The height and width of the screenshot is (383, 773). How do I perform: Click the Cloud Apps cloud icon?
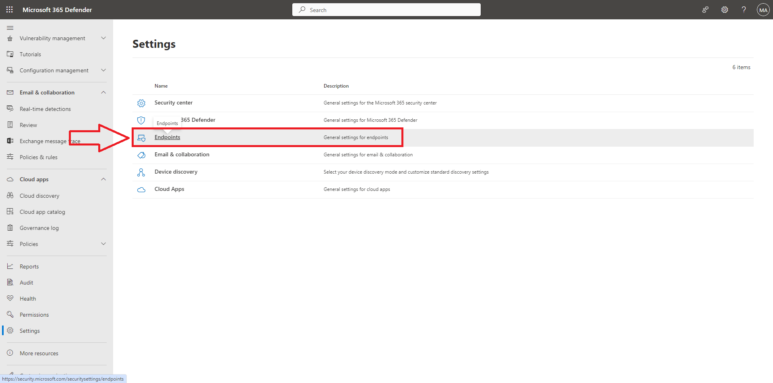(x=141, y=190)
